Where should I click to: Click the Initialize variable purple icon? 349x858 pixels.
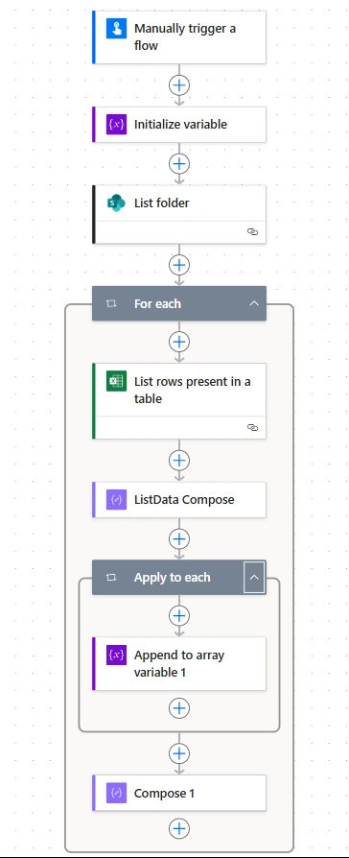[116, 124]
